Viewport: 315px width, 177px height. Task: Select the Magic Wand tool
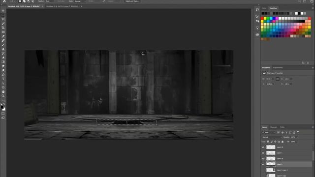point(3,24)
